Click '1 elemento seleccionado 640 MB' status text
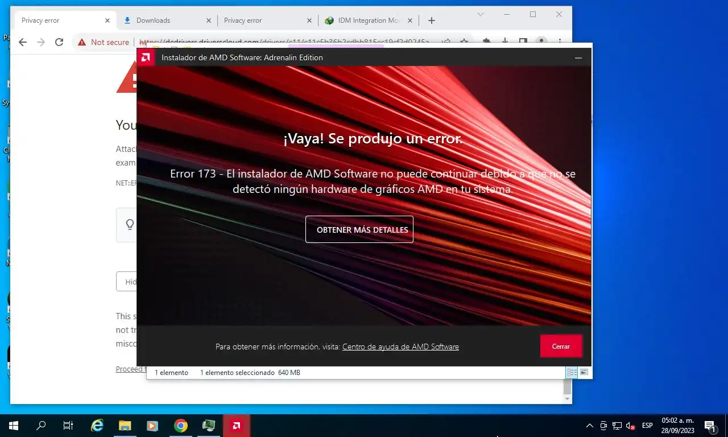The height and width of the screenshot is (437, 728). pos(250,373)
